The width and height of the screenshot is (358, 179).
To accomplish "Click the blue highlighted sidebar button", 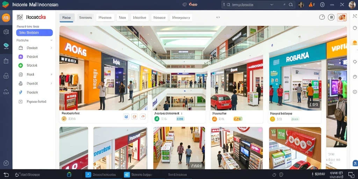I will 35,33.
